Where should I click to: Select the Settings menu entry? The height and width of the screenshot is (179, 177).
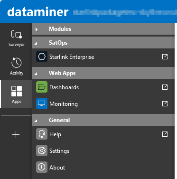[x=103, y=151]
